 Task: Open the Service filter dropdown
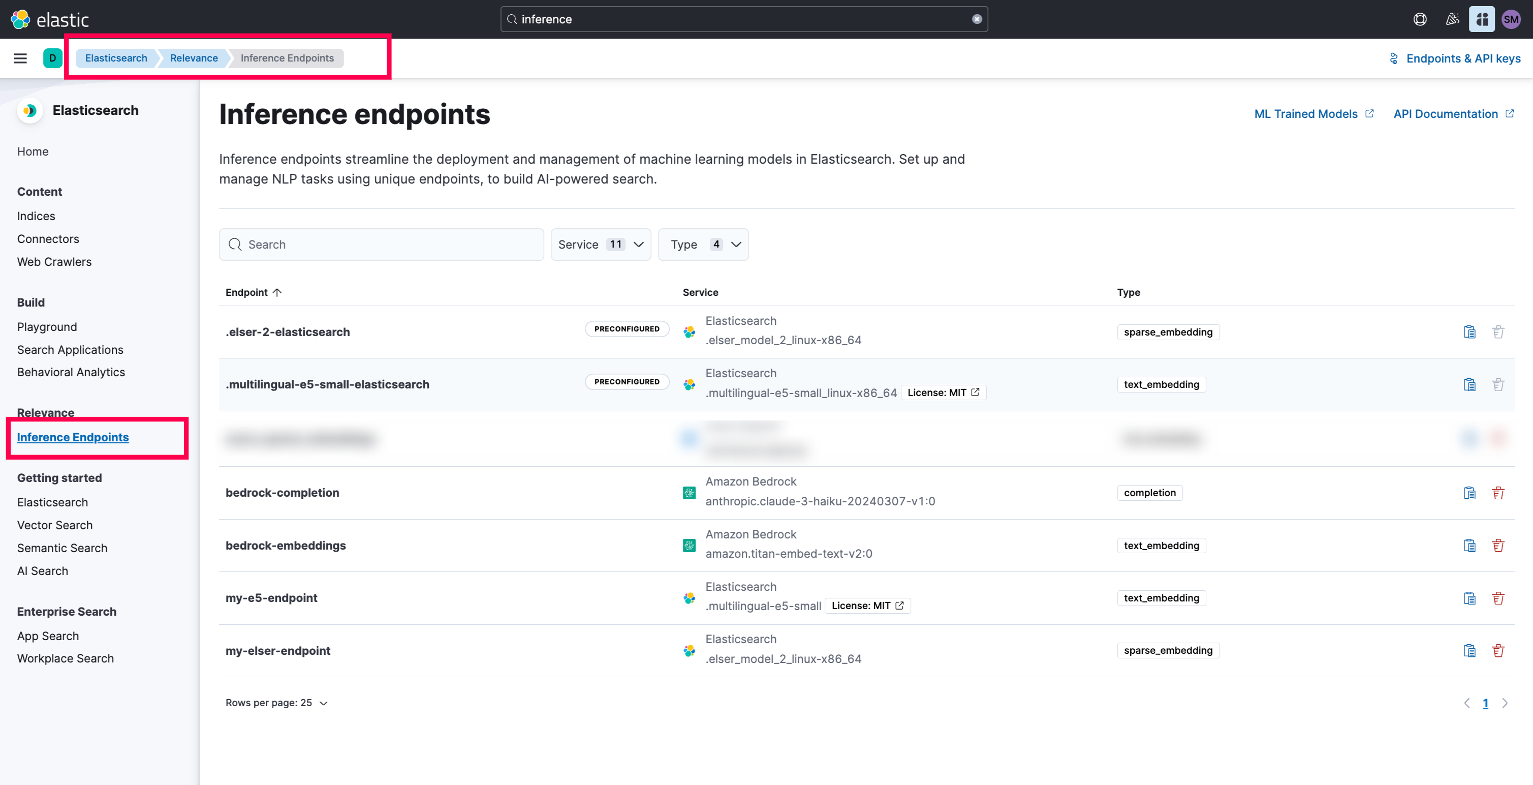coord(601,244)
